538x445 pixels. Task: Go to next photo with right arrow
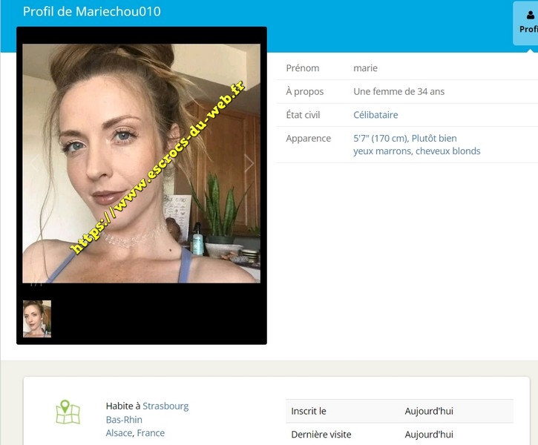pos(249,163)
